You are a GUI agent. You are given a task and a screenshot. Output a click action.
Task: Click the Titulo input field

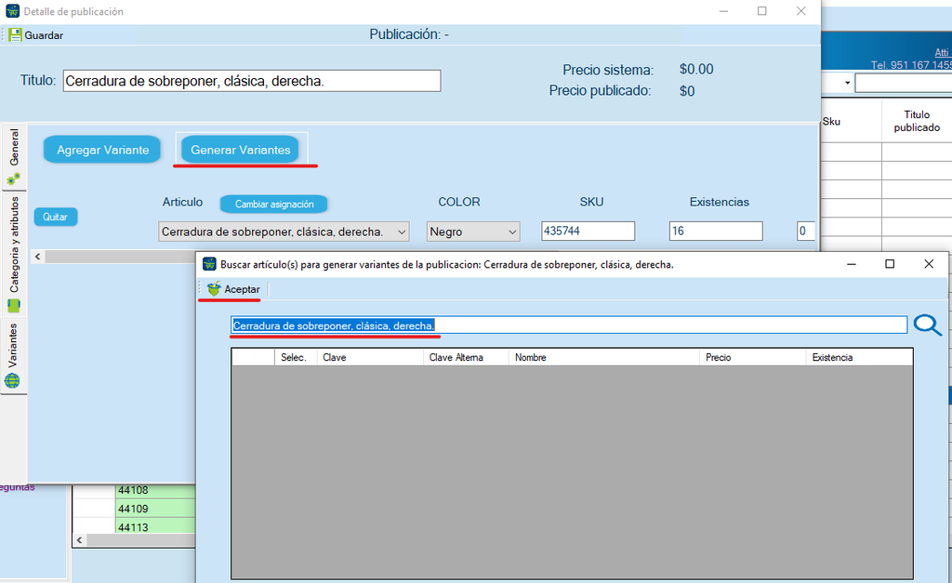[x=252, y=81]
